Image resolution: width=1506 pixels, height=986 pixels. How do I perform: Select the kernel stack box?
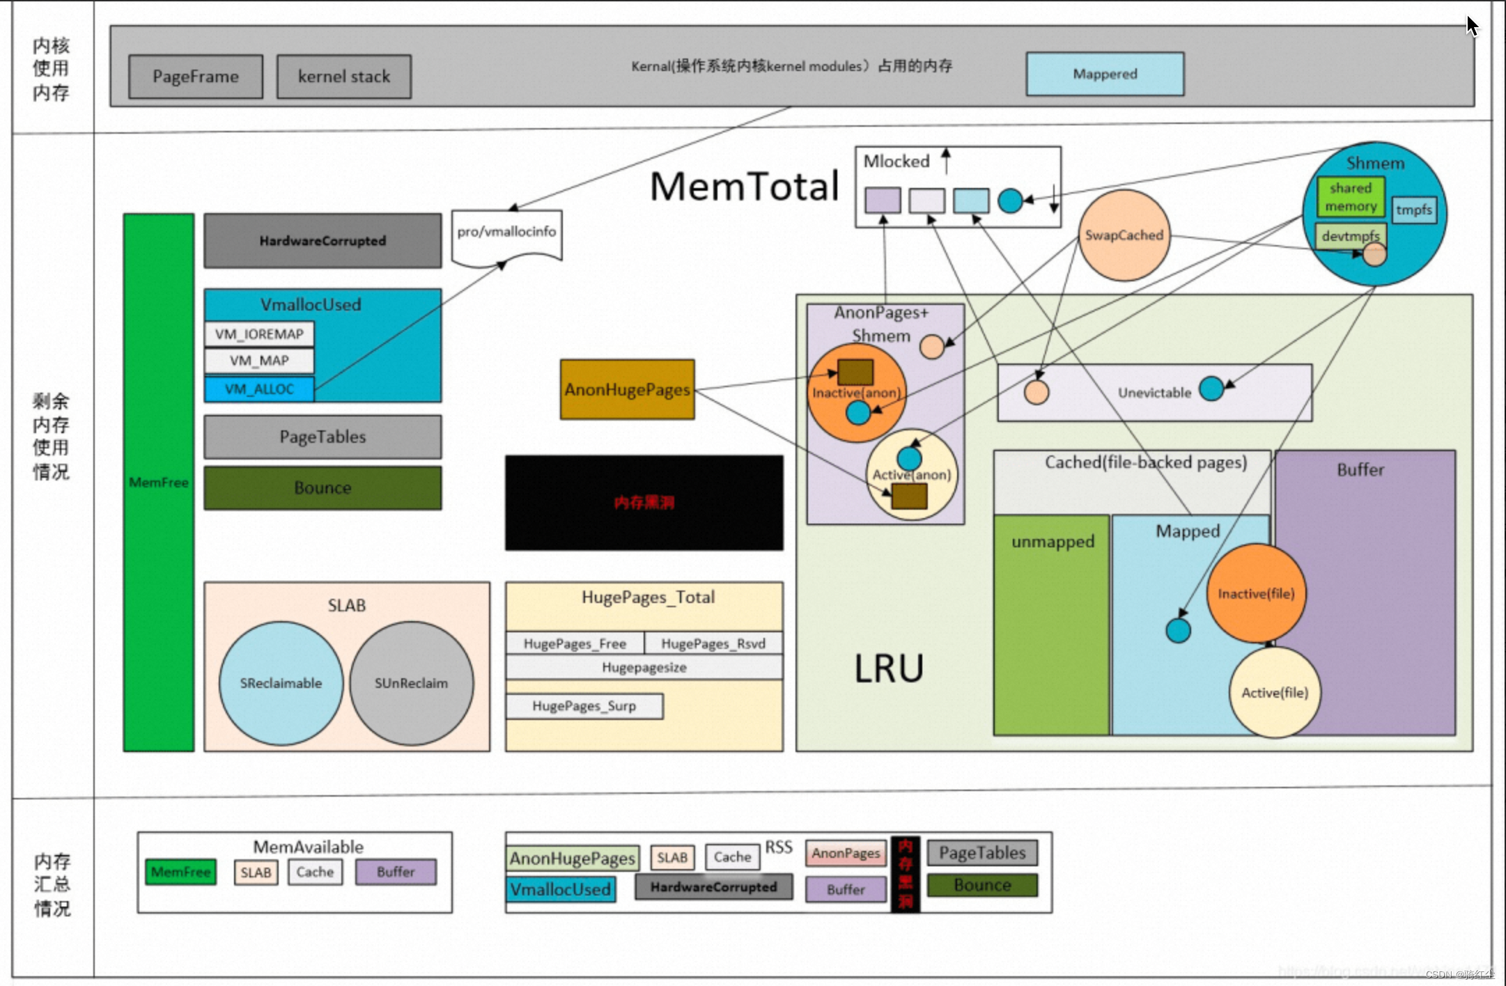344,77
